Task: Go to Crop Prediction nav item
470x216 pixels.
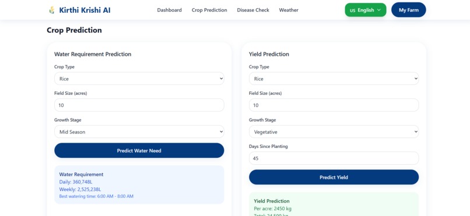Action: [209, 10]
